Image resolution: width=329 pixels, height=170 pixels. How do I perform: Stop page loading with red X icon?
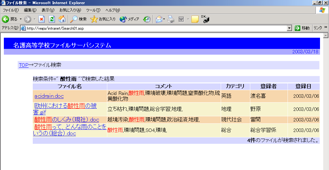pyautogui.click(x=41, y=19)
